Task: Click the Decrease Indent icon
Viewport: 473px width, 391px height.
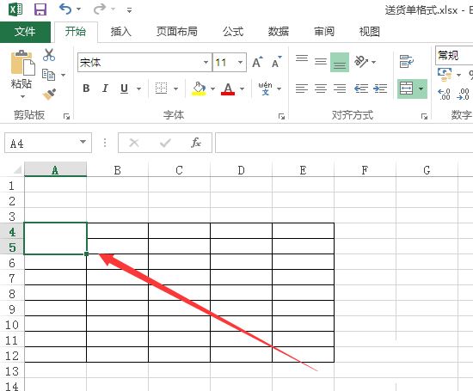Action: [361, 89]
